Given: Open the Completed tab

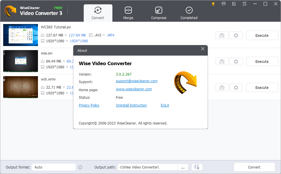Looking at the screenshot, I should tap(189, 13).
